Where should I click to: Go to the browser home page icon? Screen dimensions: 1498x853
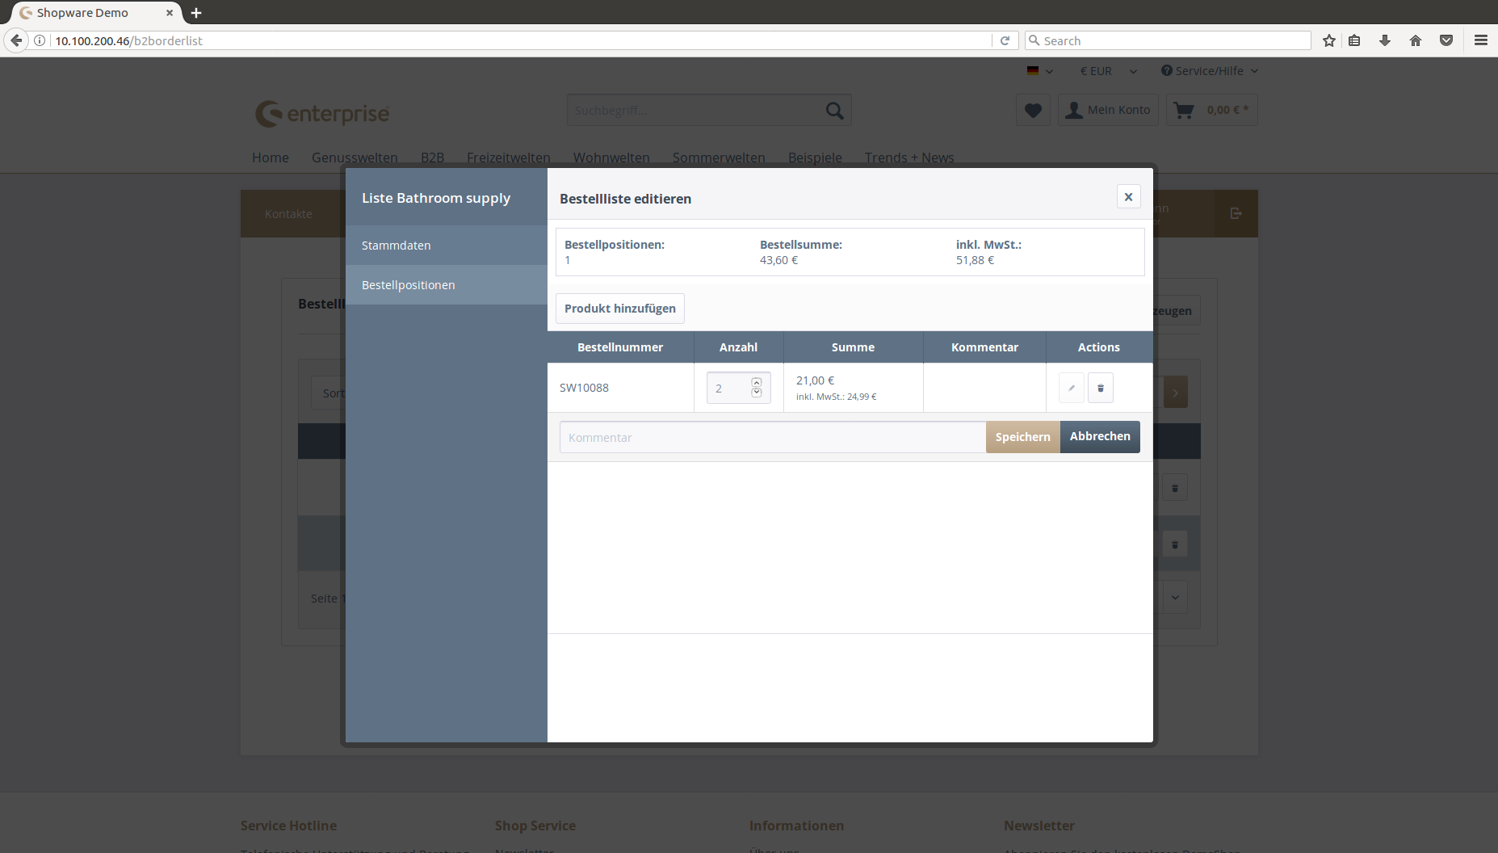point(1415,40)
